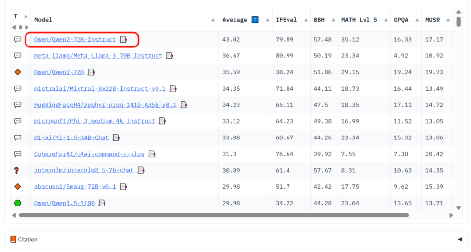Viewport: 471px width, 252px height.
Task: Sort by the GPQA column arrow
Action: [x=417, y=20]
